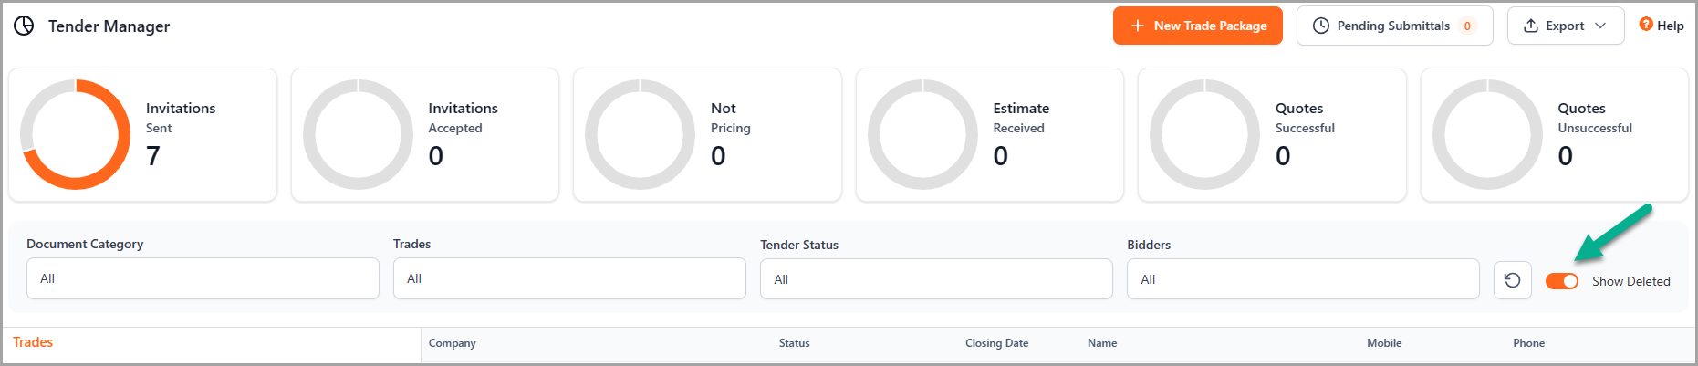Click the plus icon on New Trade Package

pos(1138,26)
